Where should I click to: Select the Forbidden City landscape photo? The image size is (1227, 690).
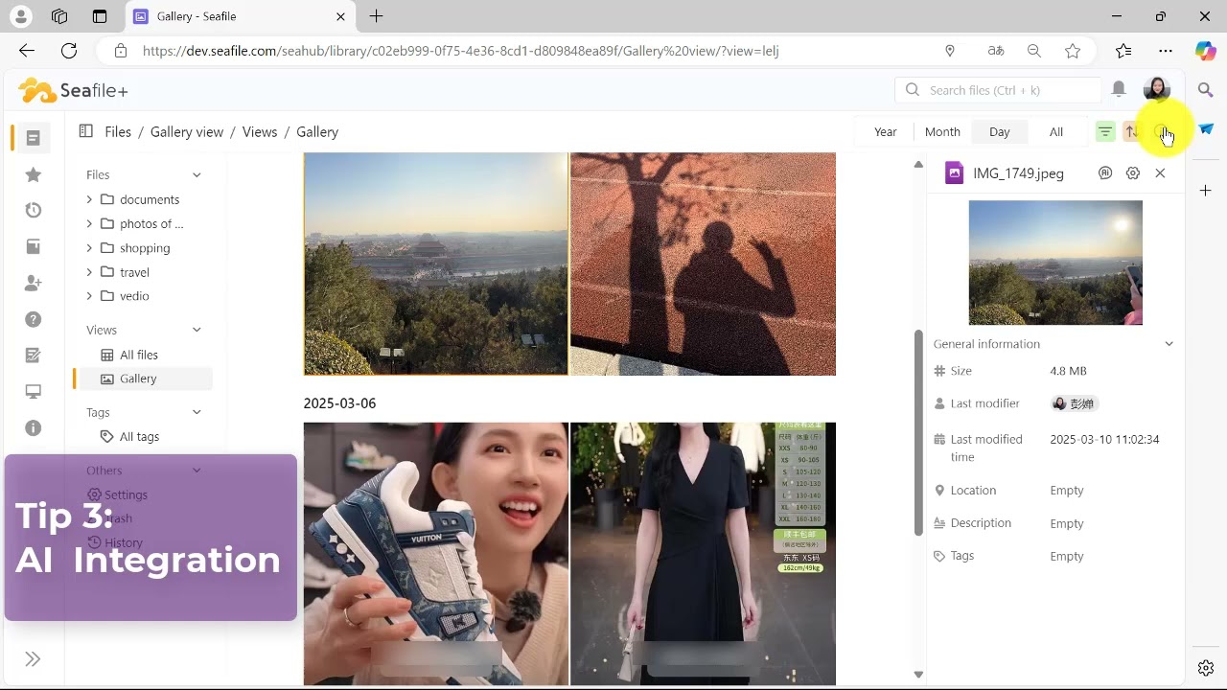[x=436, y=264]
